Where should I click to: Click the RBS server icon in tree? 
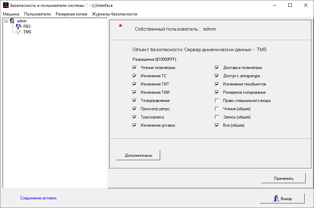pyautogui.click(x=19, y=26)
